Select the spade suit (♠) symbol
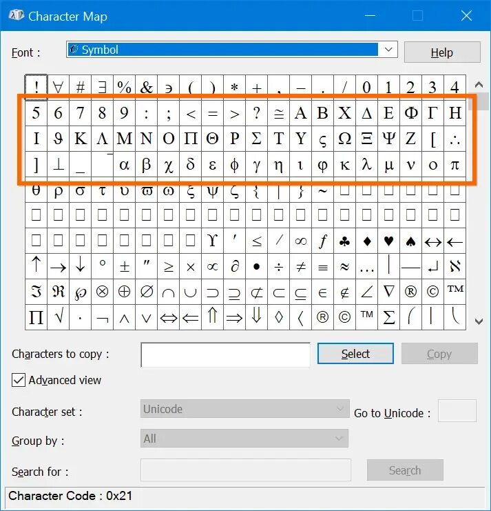This screenshot has height=511, width=491. click(x=411, y=241)
